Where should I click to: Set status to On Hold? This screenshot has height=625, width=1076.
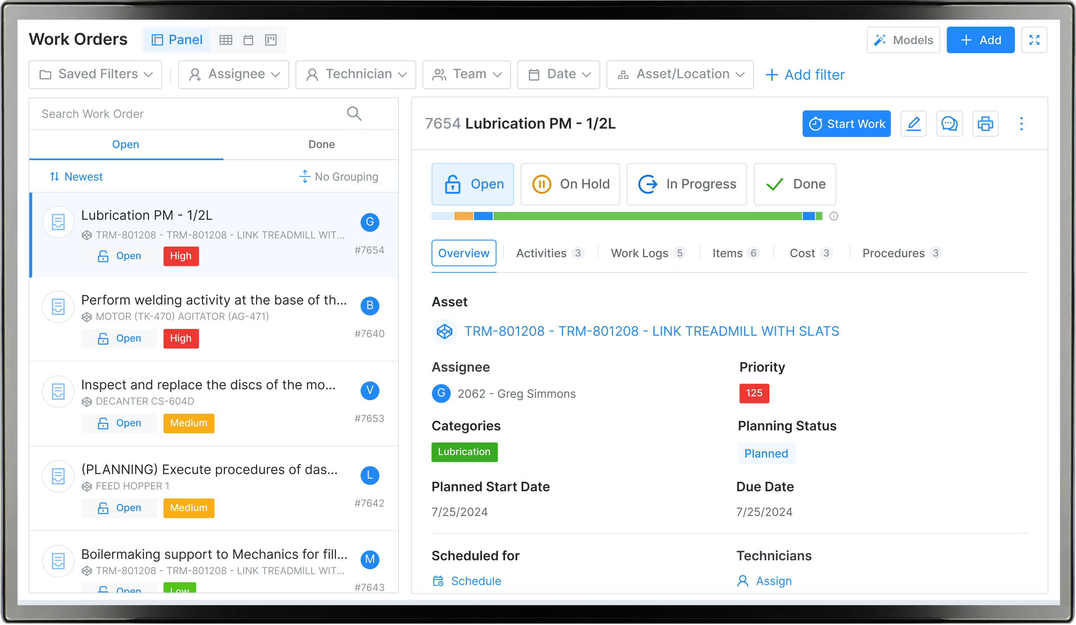click(x=570, y=184)
